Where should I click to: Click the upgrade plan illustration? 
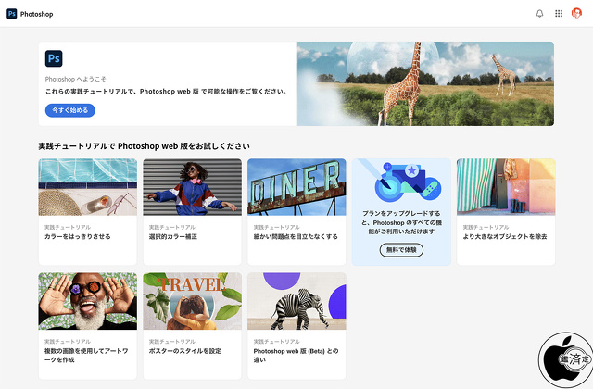pos(401,182)
